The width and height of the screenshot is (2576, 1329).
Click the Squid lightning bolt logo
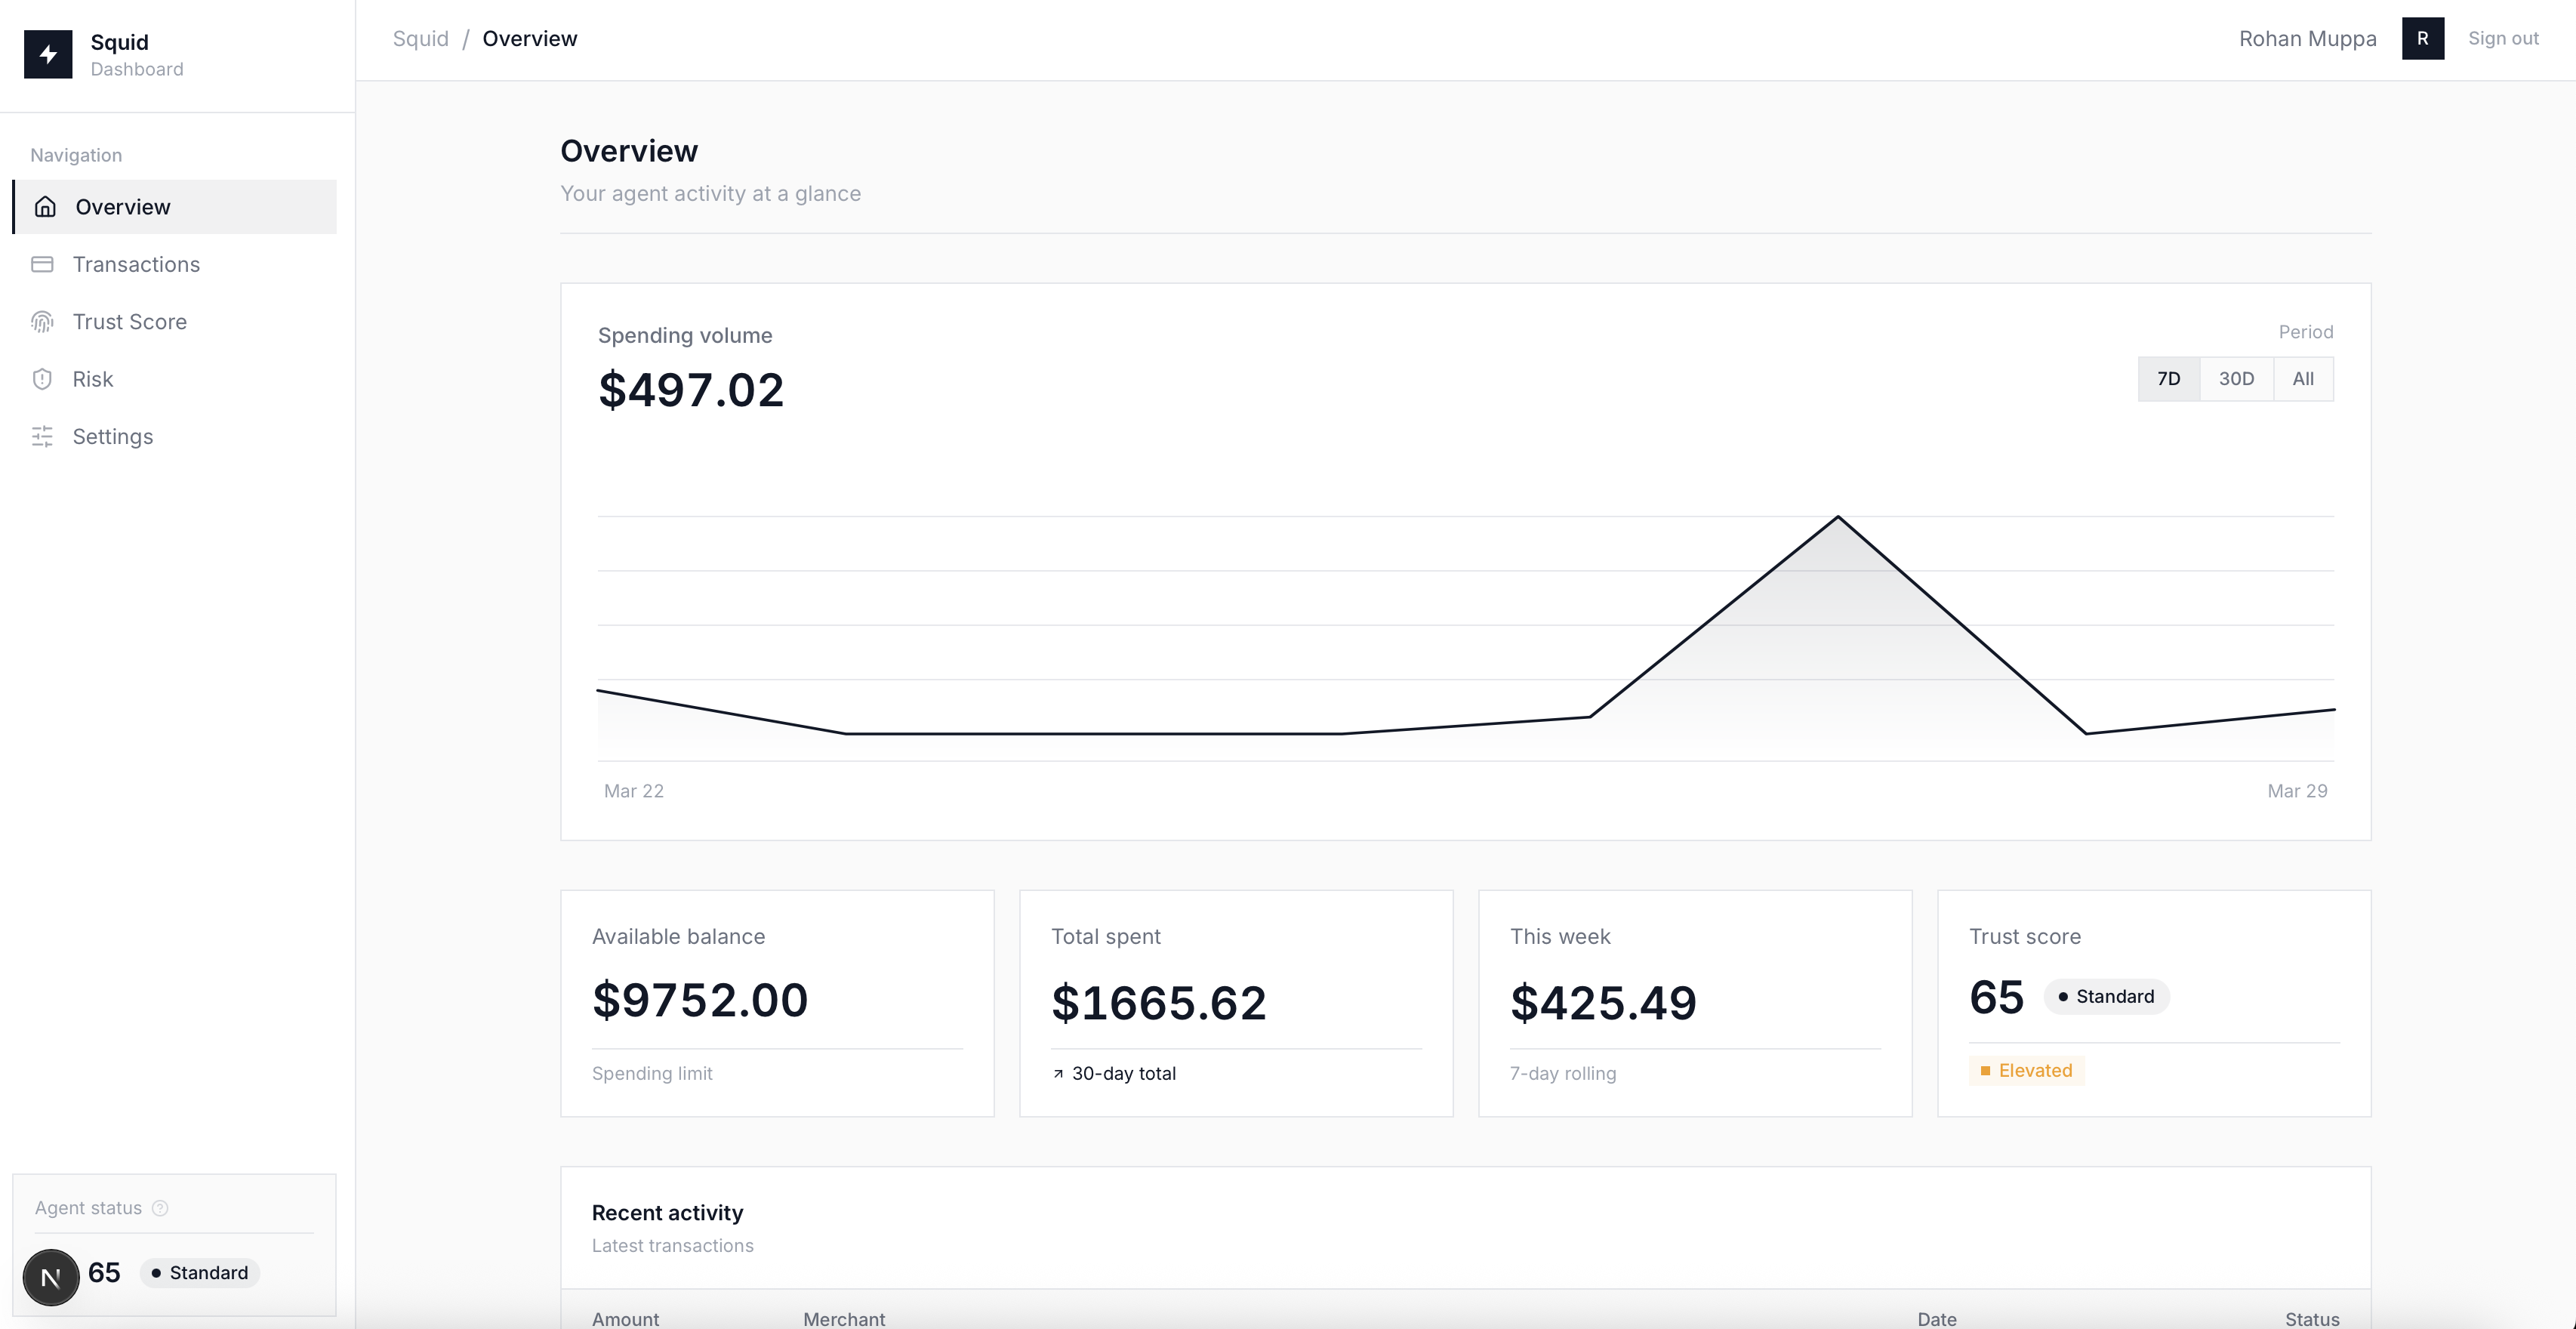pyautogui.click(x=48, y=54)
